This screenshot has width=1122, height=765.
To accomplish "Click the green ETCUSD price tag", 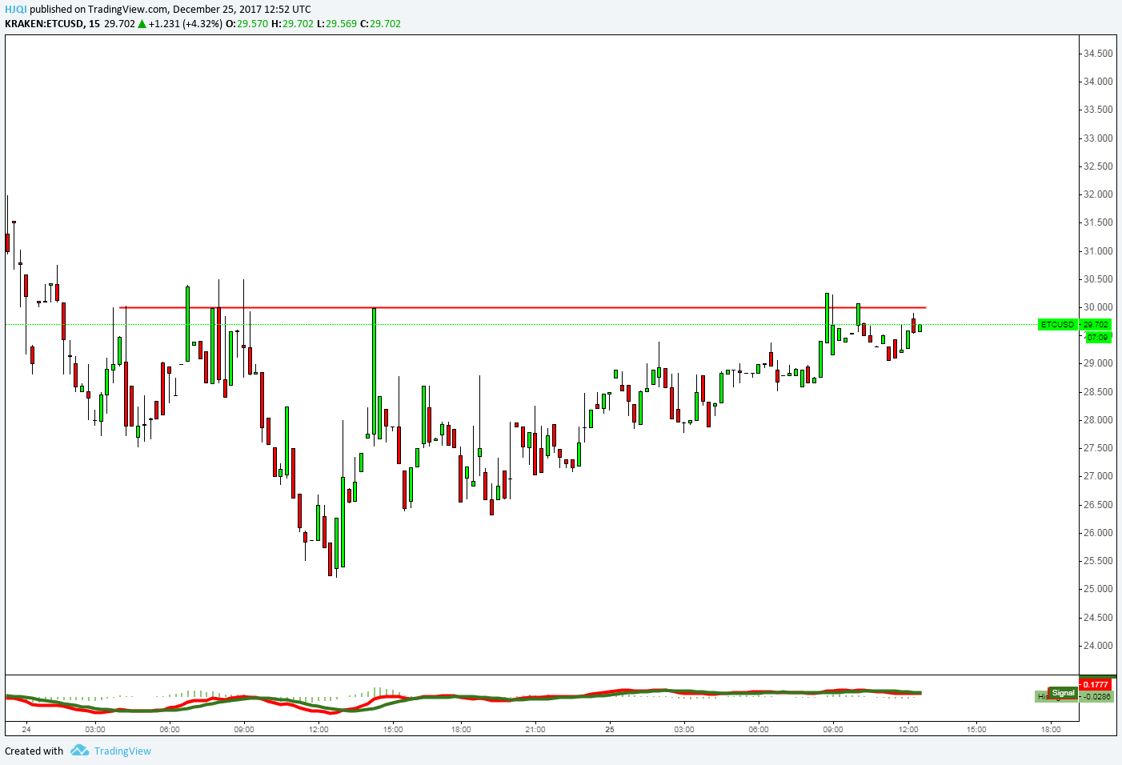I will tap(1058, 324).
